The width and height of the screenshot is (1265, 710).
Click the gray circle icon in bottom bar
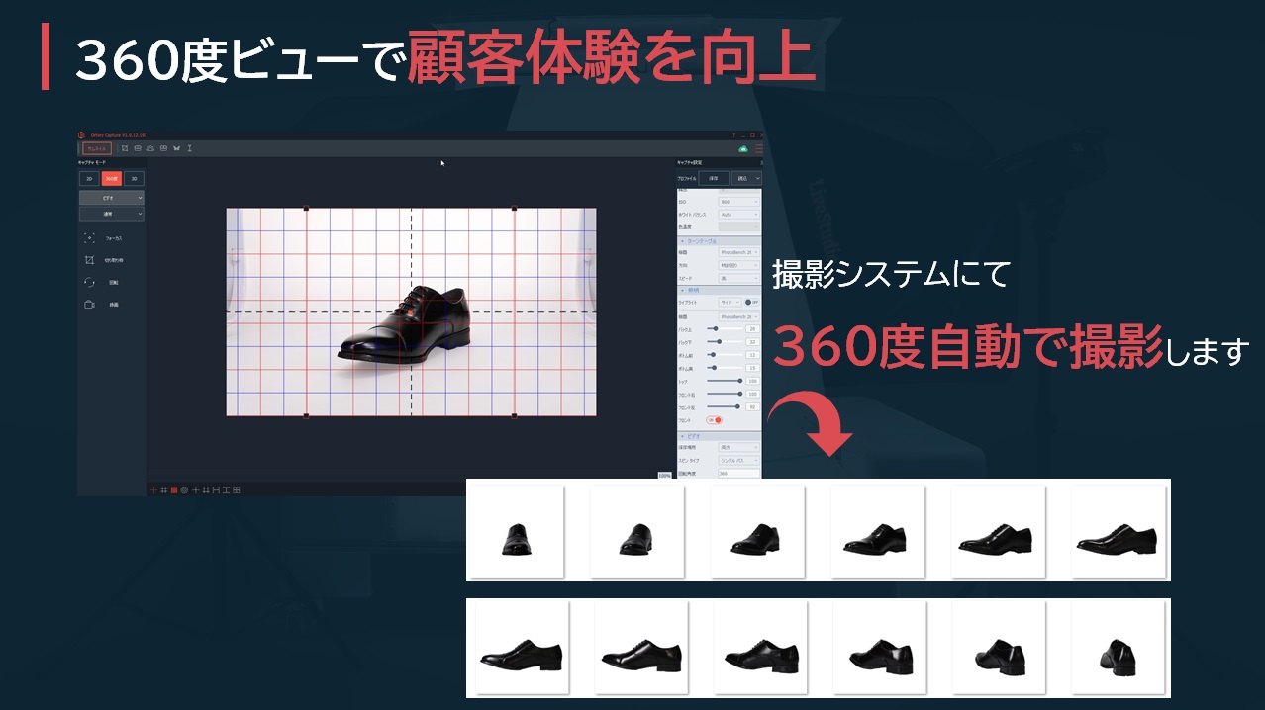tap(184, 489)
